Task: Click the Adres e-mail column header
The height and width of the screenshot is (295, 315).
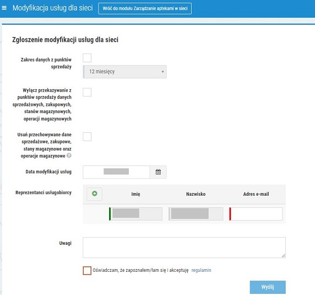Action: [x=256, y=194]
